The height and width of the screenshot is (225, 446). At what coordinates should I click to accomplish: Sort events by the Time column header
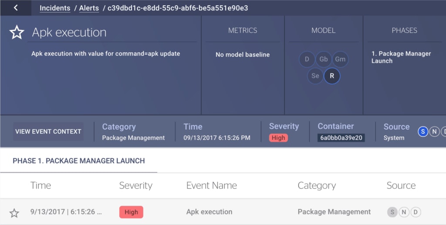[41, 186]
